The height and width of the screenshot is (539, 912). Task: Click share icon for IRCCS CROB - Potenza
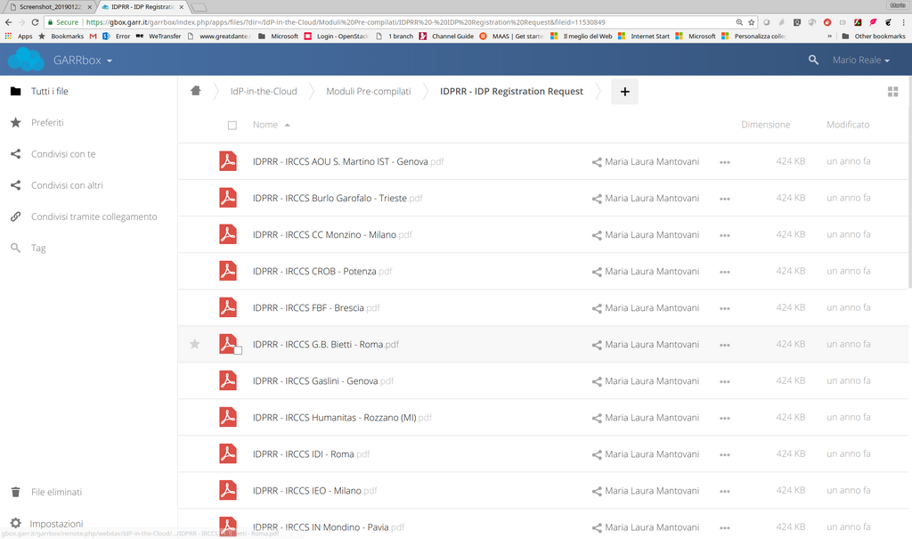(597, 272)
